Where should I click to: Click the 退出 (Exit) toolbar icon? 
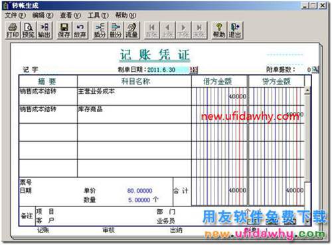(x=235, y=31)
